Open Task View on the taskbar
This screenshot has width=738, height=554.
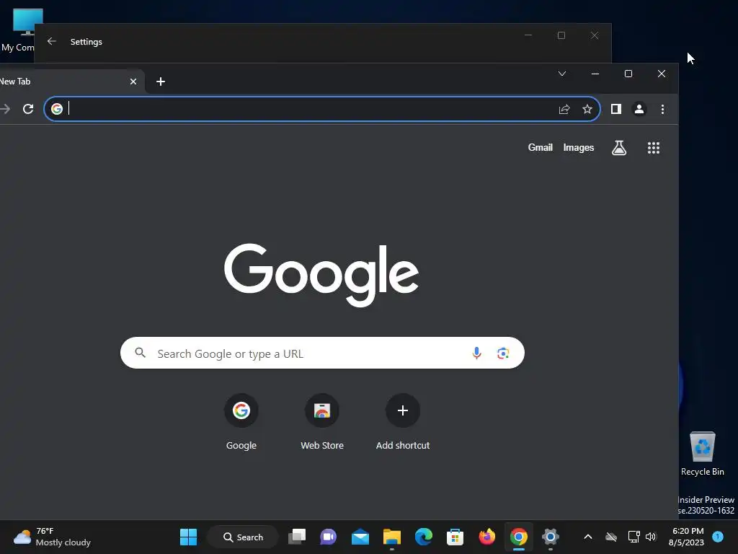297,537
